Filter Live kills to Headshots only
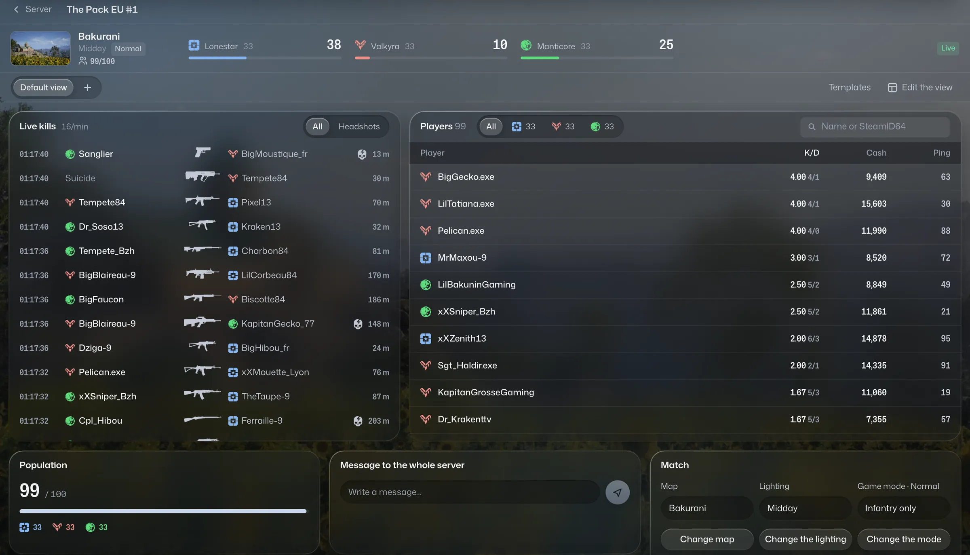The width and height of the screenshot is (970, 555). pos(359,127)
